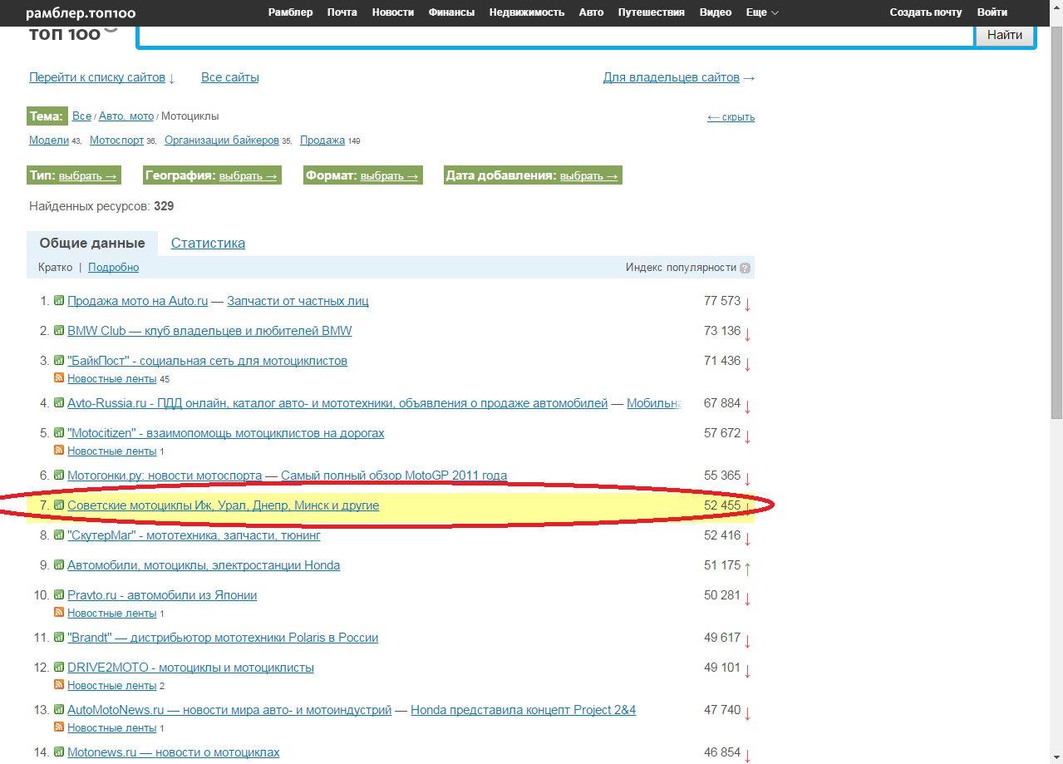This screenshot has width=1063, height=764.
Task: Expand the Формат filter selector
Action: (389, 176)
